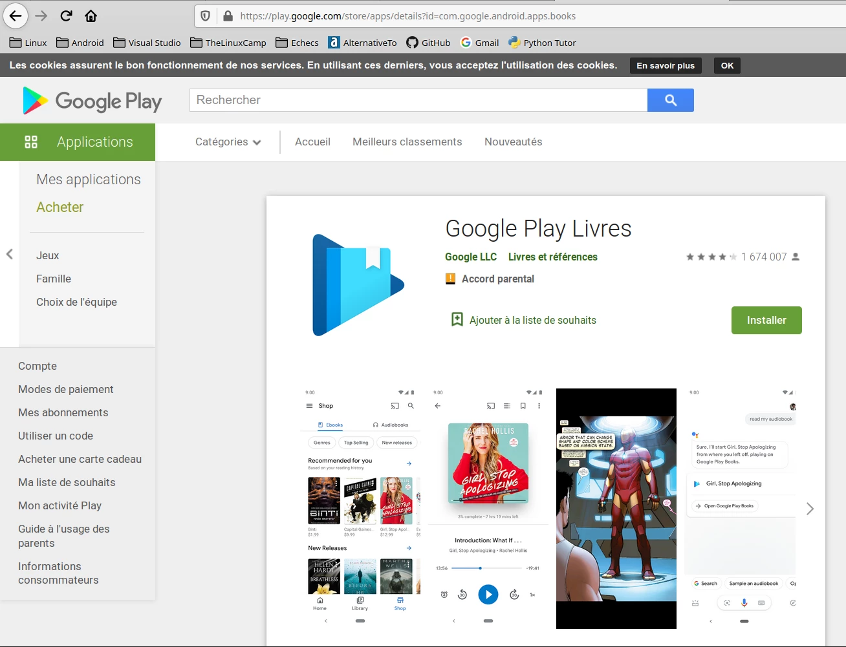
Task: Click Acheter une carte cadeau
Action: point(80,459)
